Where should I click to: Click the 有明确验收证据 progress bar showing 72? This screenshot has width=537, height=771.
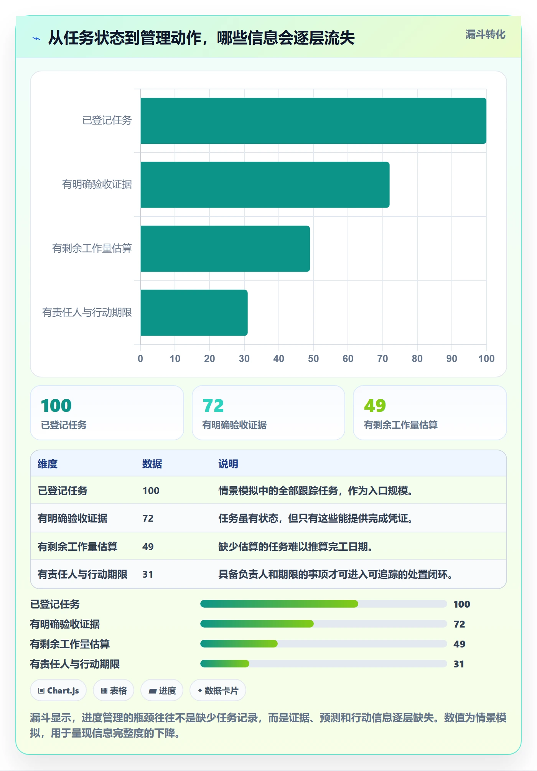tap(323, 624)
